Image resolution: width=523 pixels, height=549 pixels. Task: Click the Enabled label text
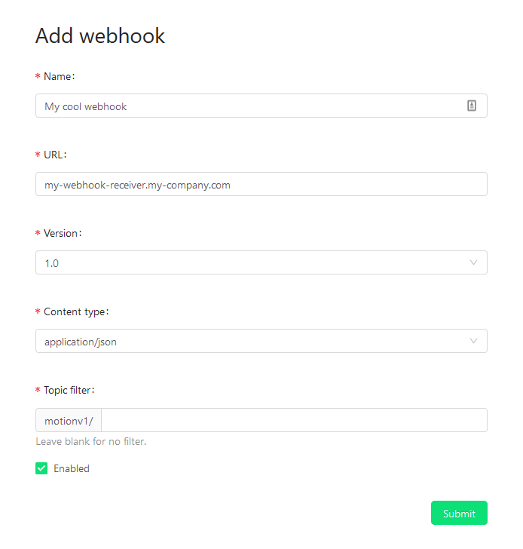pos(72,468)
